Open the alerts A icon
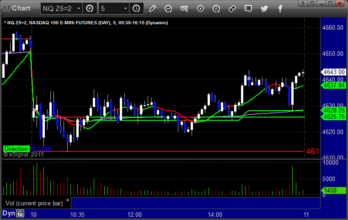348x220 pixels. (216, 9)
